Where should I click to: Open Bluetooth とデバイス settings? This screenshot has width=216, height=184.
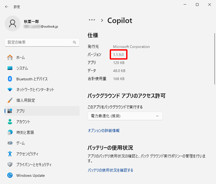[42, 79]
